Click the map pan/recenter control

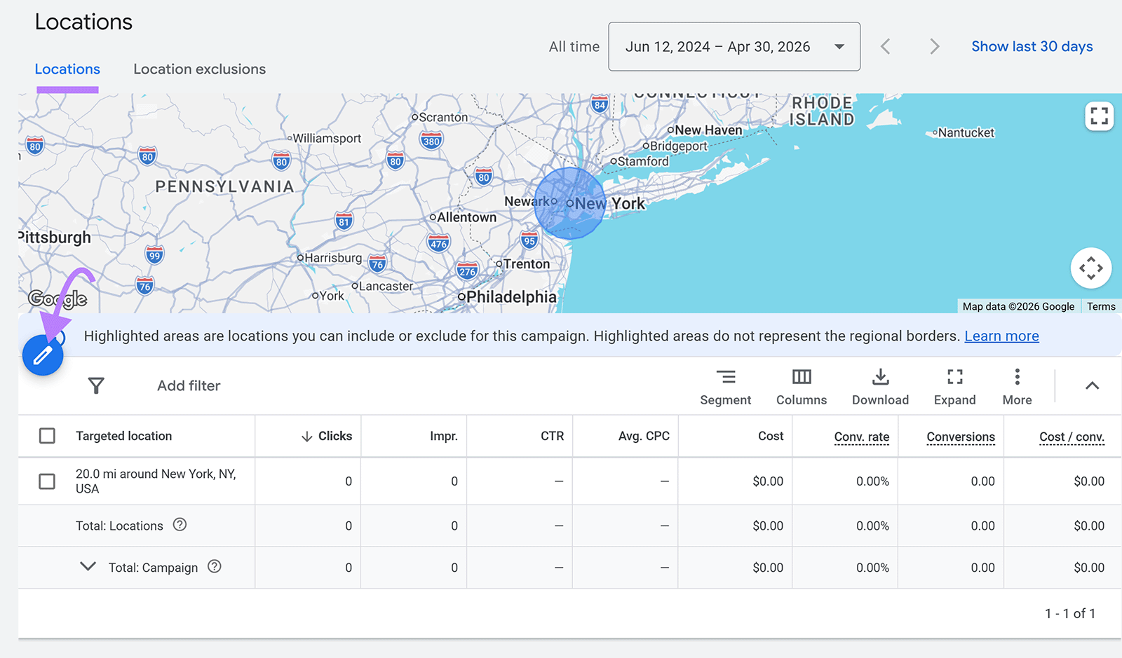tap(1090, 268)
